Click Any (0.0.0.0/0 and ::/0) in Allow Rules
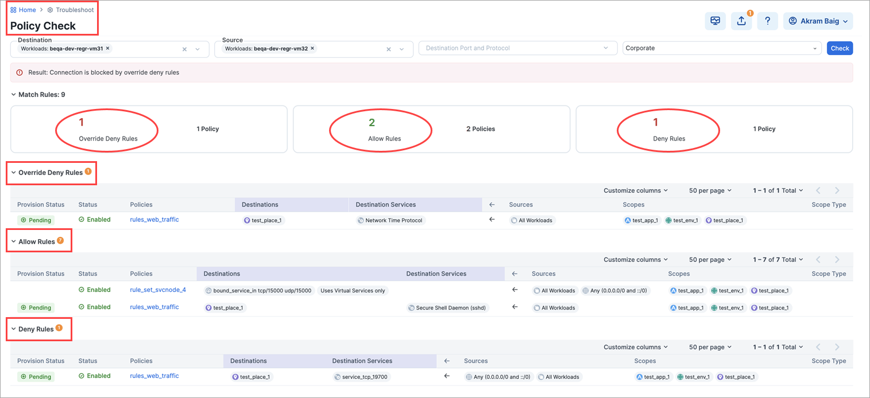870x398 pixels. pos(616,291)
